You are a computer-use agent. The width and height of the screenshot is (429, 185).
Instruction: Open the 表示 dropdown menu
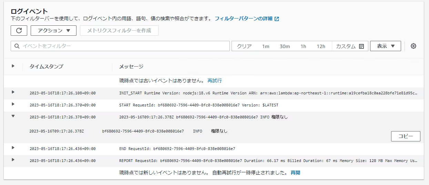click(x=385, y=46)
